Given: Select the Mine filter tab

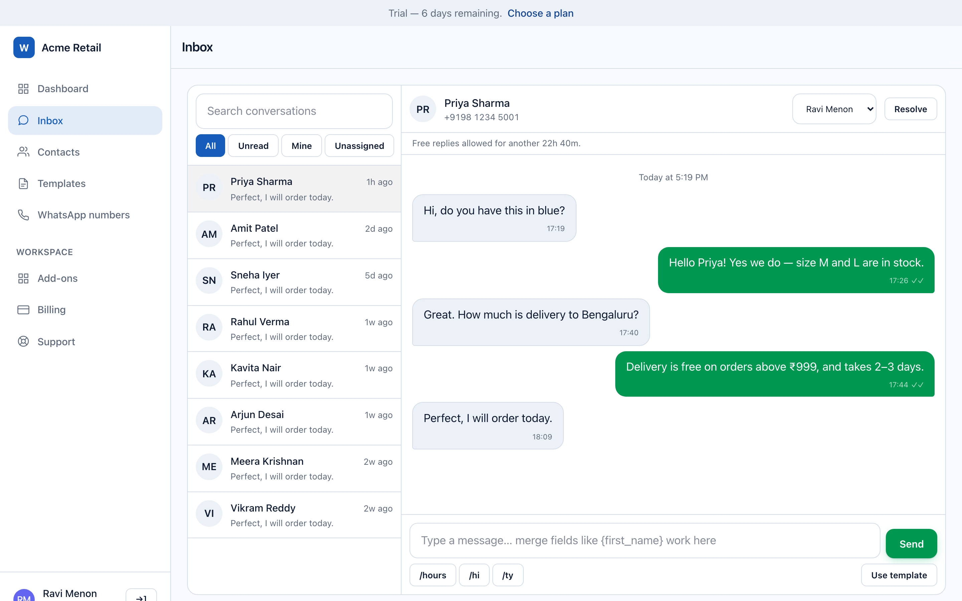Looking at the screenshot, I should pyautogui.click(x=301, y=146).
